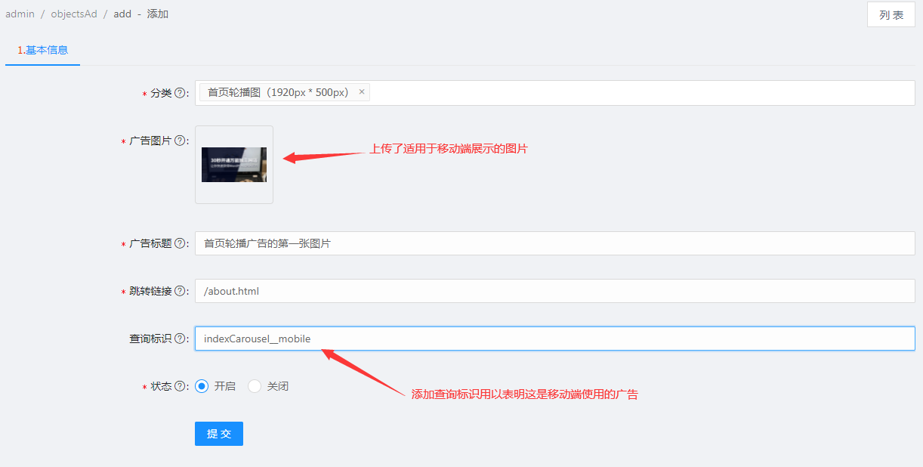This screenshot has width=923, height=467.
Task: Select the 关闭 status radio button
Action: 255,386
